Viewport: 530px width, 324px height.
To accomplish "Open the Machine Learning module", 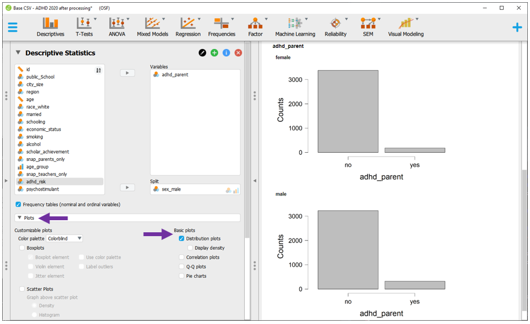I will [295, 27].
